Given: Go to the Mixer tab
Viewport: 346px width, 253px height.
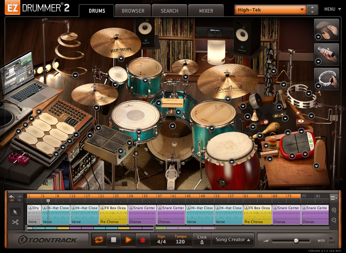Looking at the screenshot, I should pos(206,11).
